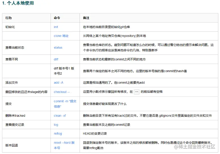This screenshot has height=154, width=220.
Task: Open the "reflog" command link
Action: [58, 134]
